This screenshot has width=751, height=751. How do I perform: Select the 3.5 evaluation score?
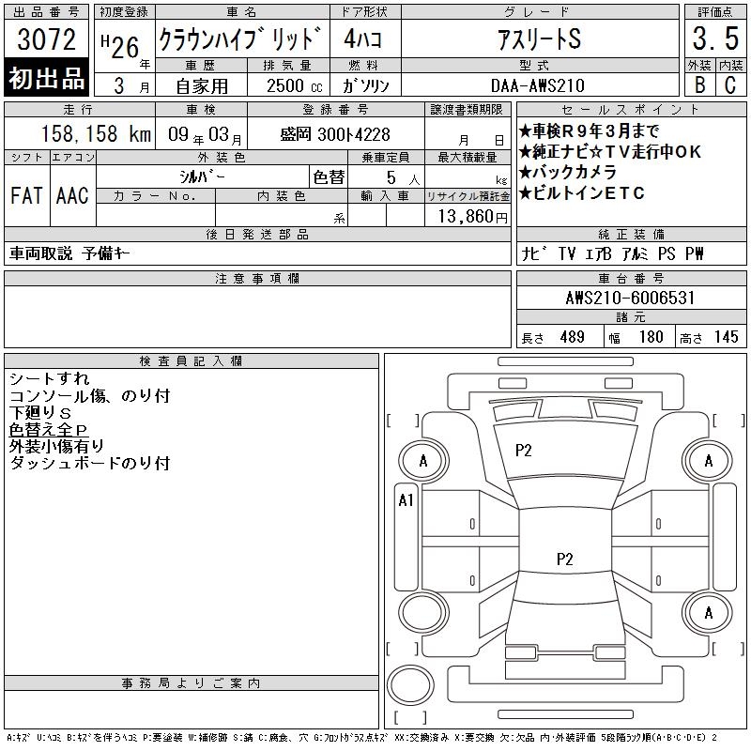713,40
